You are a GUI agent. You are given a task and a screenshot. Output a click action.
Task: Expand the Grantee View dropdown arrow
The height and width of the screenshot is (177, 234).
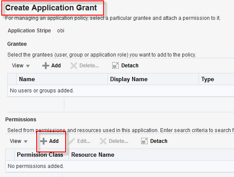28,66
